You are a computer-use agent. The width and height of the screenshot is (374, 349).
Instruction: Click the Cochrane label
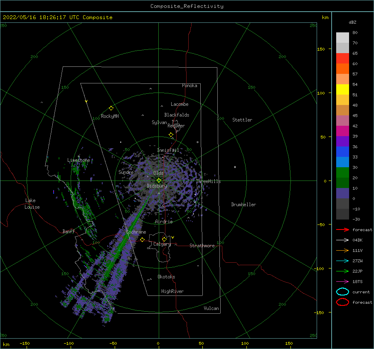coord(136,232)
